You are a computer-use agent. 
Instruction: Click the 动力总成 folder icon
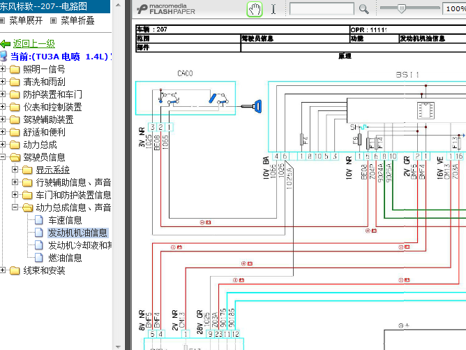coord(15,145)
